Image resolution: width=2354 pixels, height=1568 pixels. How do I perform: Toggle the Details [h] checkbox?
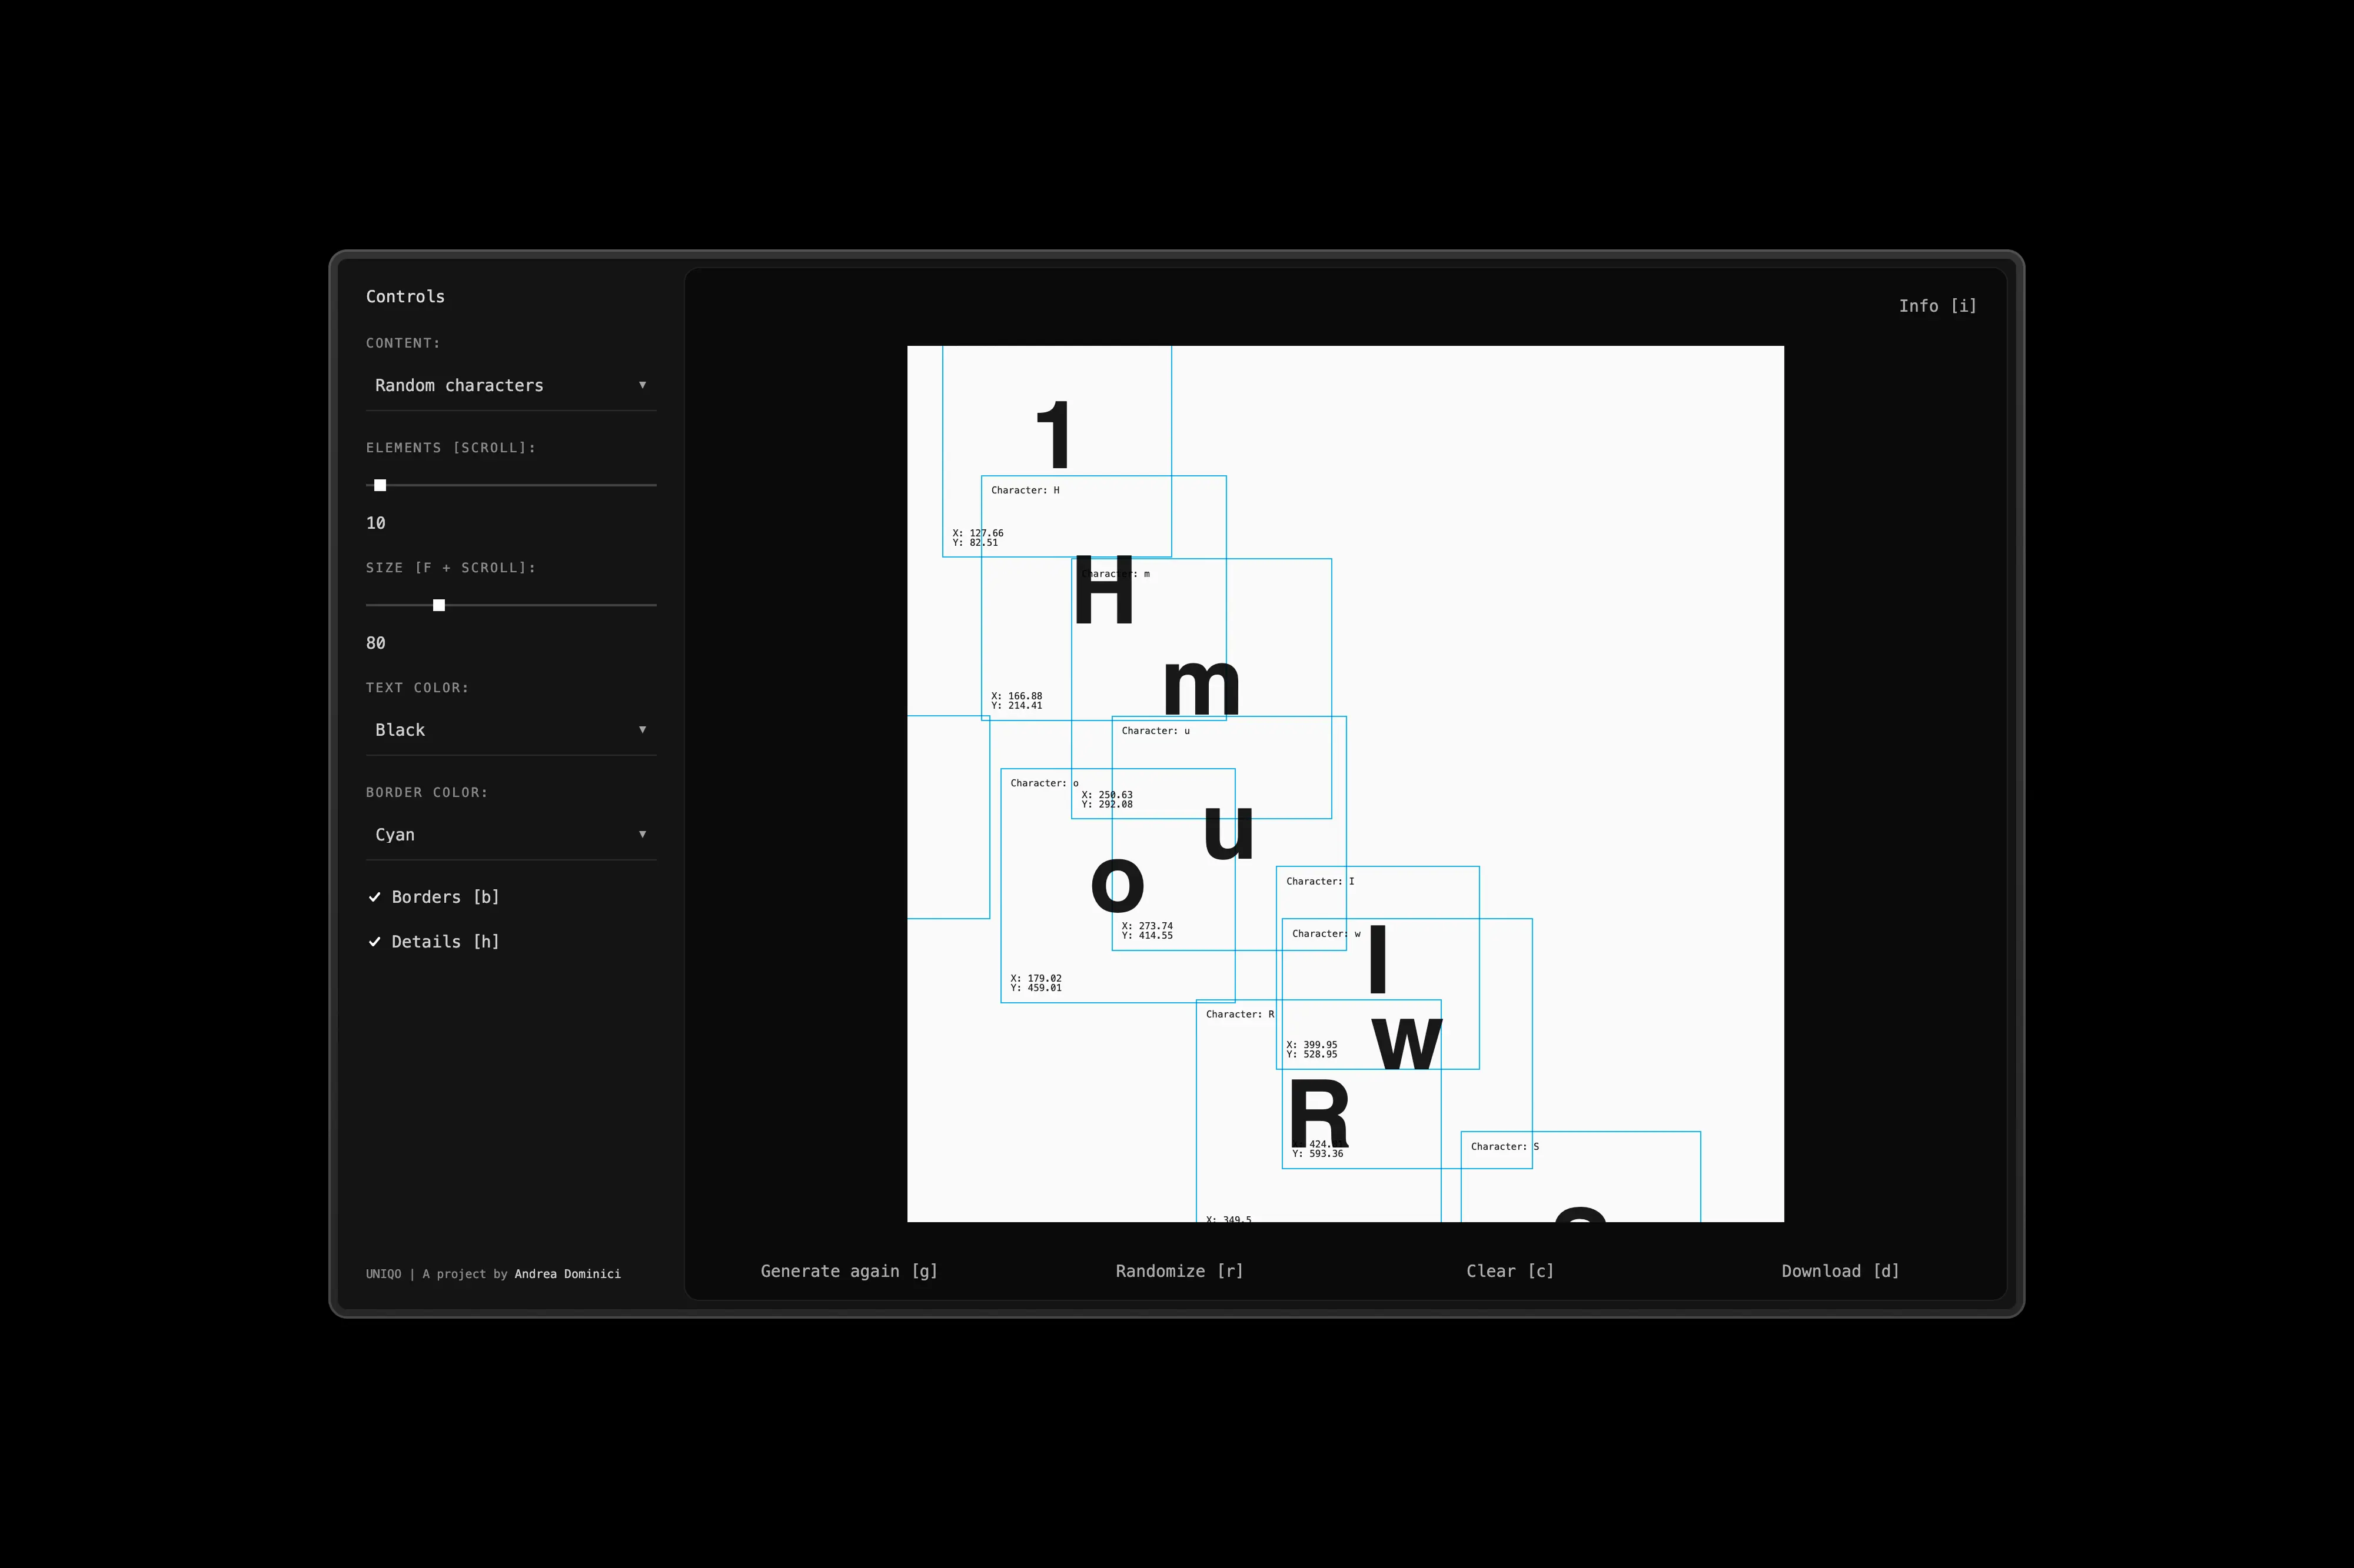pos(444,942)
